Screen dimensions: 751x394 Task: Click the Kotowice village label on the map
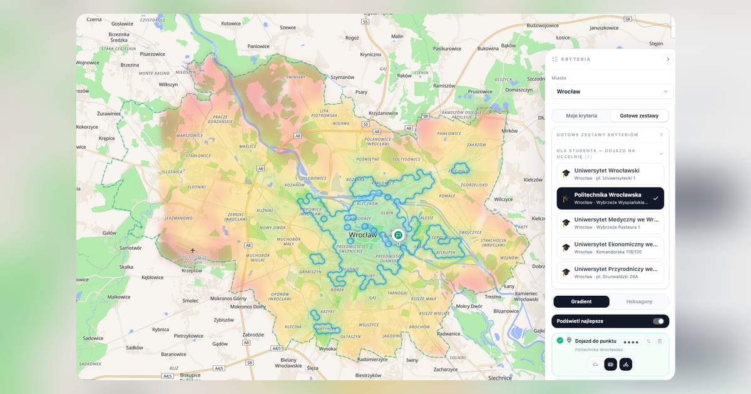[231, 24]
